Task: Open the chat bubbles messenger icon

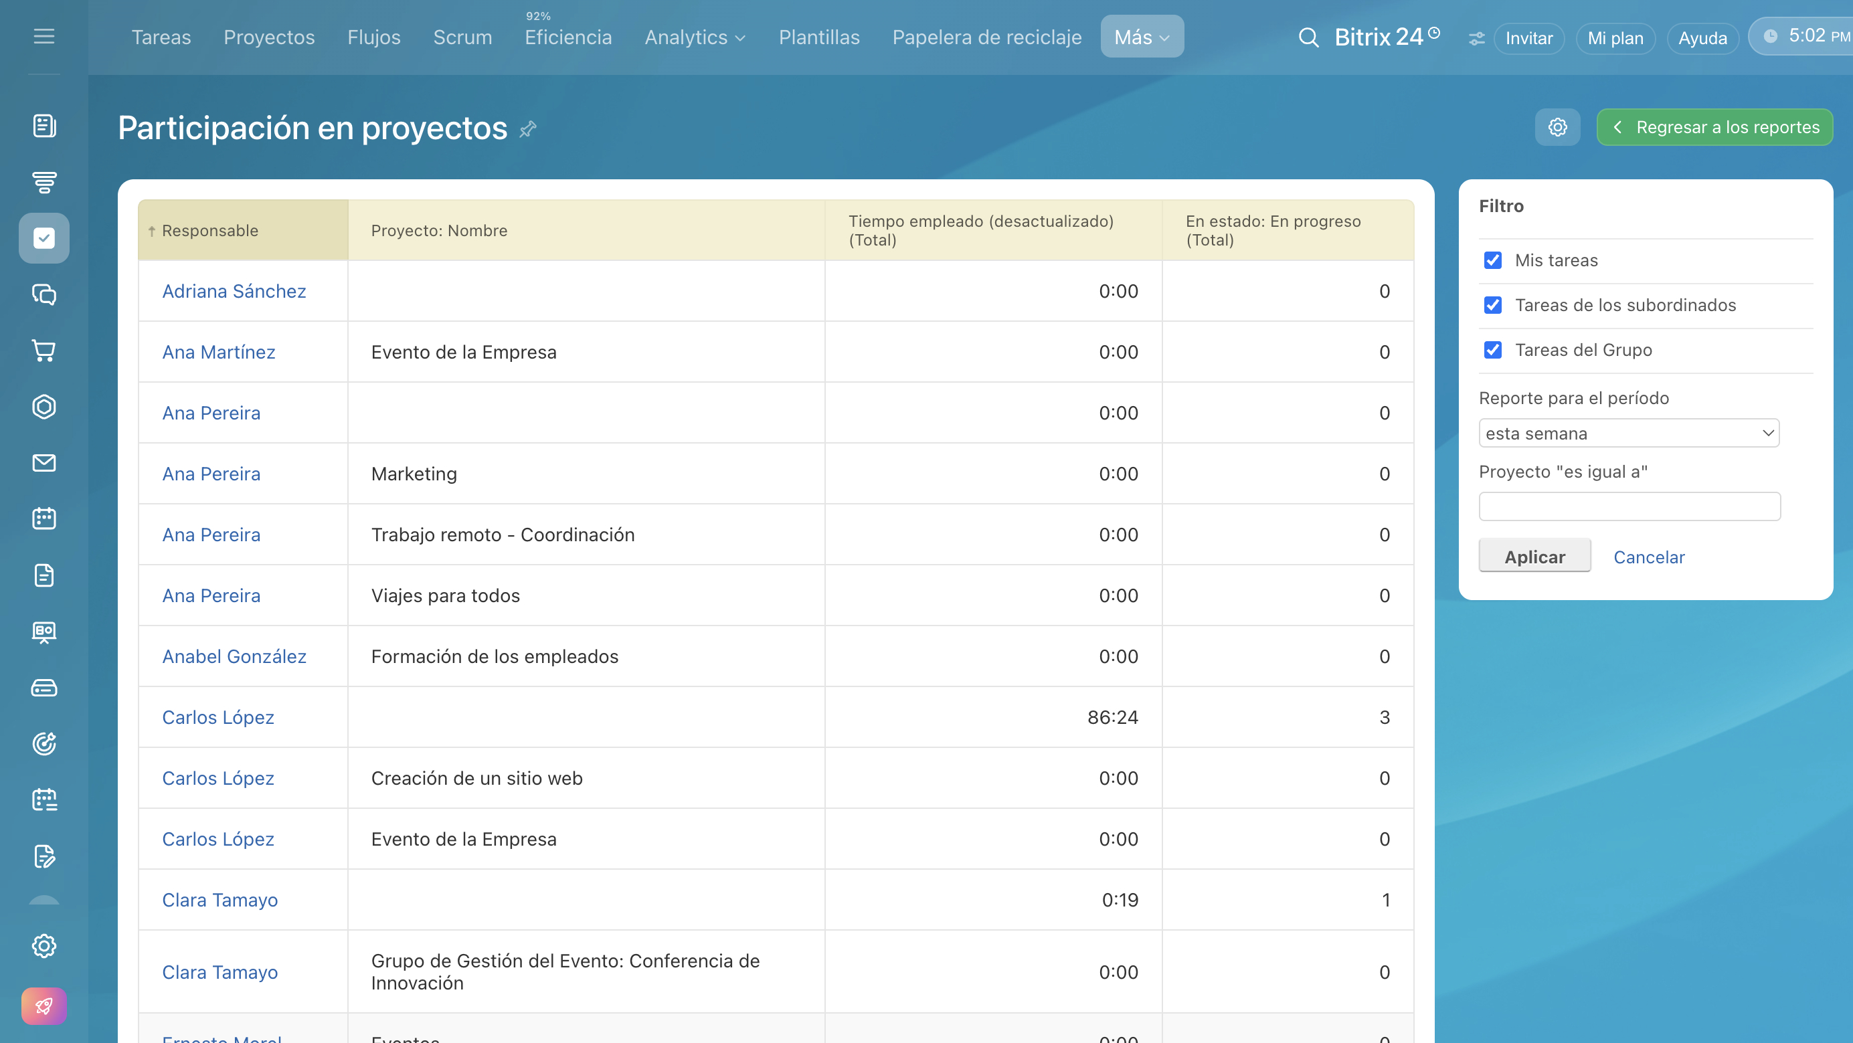Action: pos(44,294)
